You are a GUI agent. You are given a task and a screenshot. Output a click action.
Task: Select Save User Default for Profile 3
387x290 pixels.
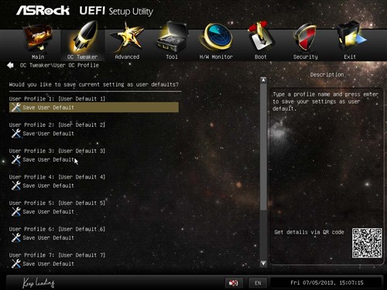48,160
